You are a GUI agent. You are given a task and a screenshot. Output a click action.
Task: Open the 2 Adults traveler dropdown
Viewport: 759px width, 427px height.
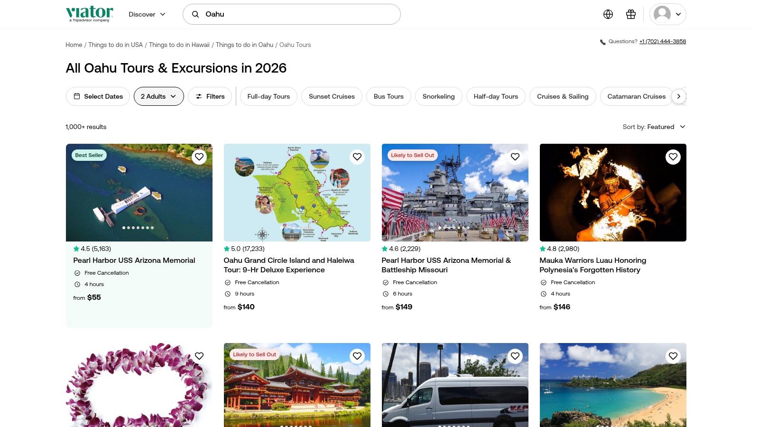click(158, 96)
